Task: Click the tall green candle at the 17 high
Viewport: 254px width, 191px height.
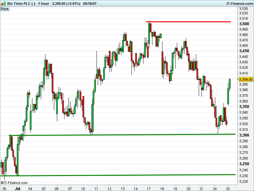Action: tap(149, 33)
